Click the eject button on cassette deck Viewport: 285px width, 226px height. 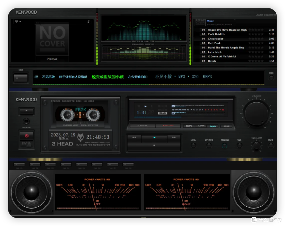tap(27, 111)
